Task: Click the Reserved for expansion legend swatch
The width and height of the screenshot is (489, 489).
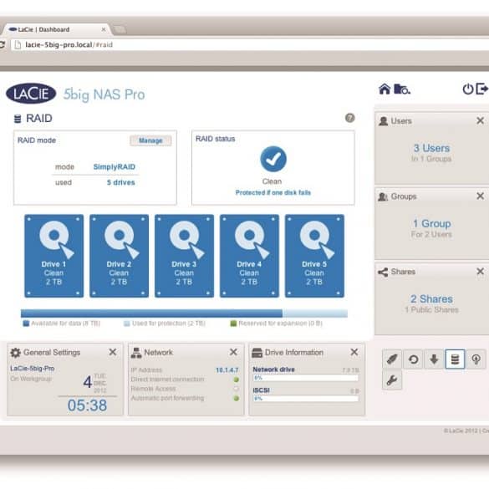Action: (233, 323)
